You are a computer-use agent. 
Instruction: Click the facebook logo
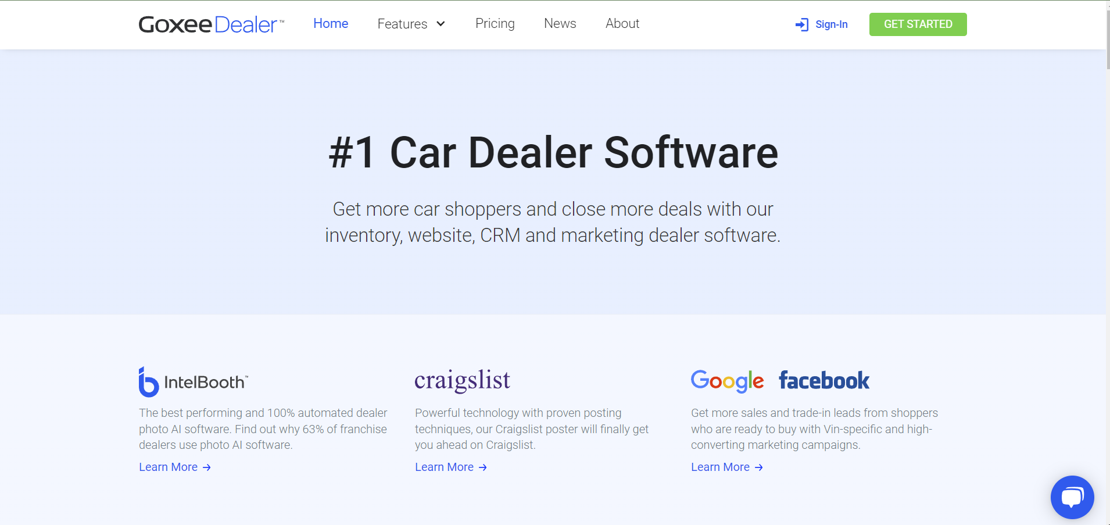[x=823, y=380]
